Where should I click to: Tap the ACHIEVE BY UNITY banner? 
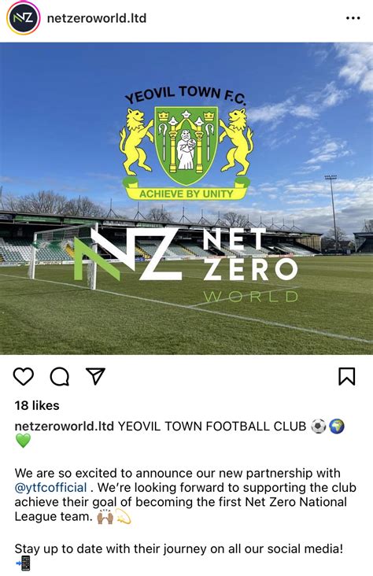coord(186,193)
